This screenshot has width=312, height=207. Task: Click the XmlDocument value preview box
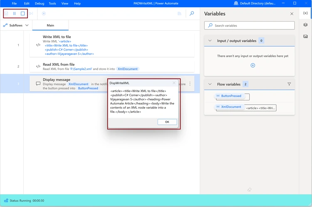coord(260,108)
